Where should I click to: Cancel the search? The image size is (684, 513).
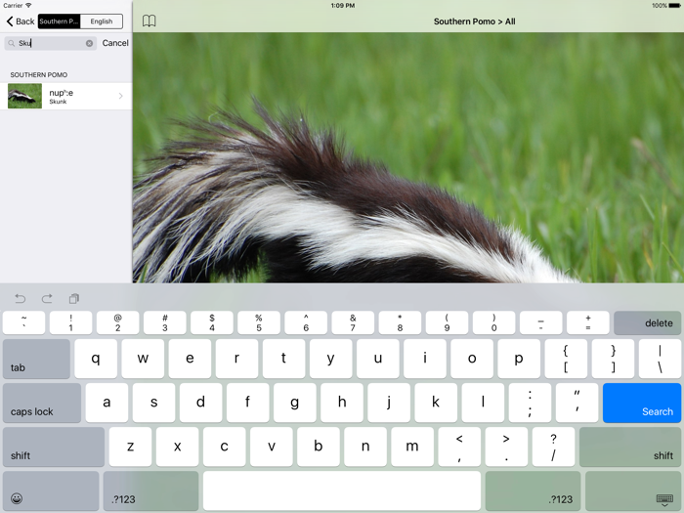(115, 43)
